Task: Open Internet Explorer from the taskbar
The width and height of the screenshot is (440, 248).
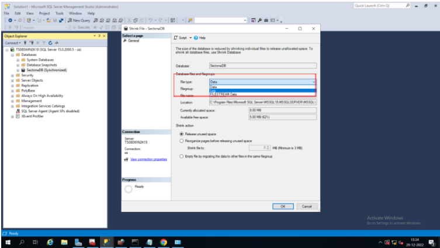Action: click(x=50, y=242)
